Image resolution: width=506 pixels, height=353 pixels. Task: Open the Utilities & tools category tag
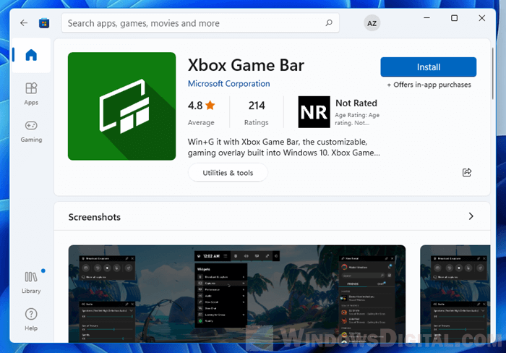[x=228, y=173]
